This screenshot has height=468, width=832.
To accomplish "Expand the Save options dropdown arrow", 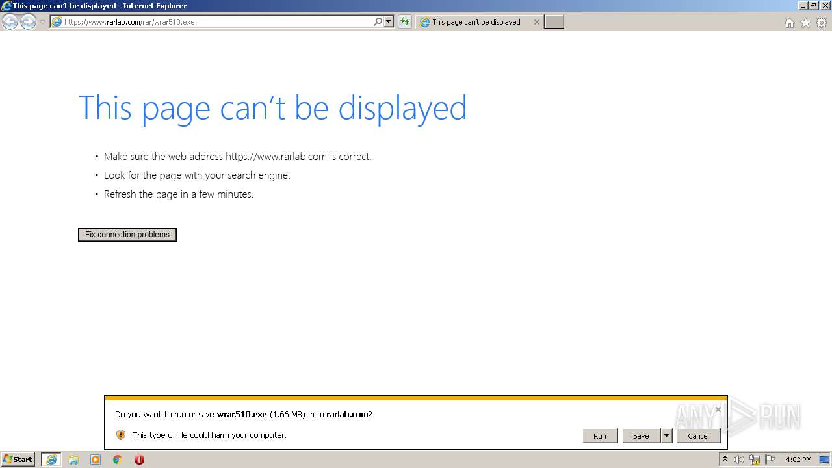I will tap(666, 436).
